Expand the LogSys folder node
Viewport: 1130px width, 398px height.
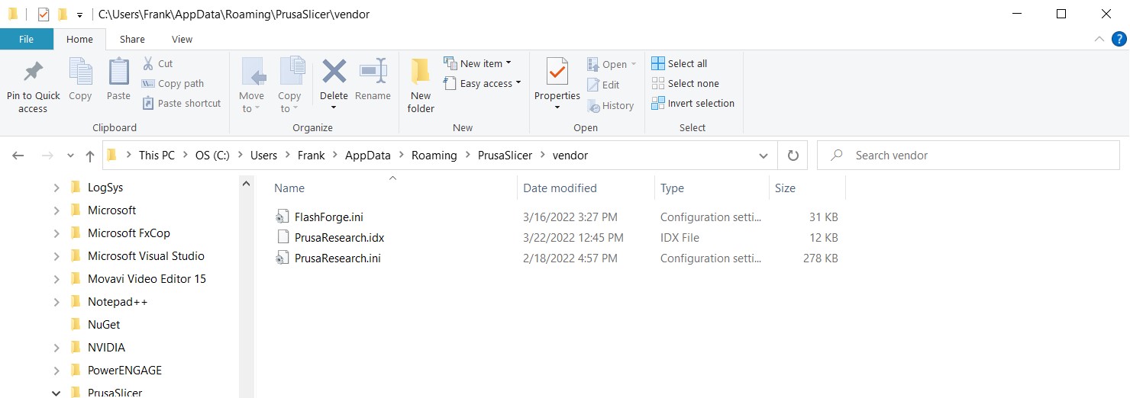coord(56,188)
